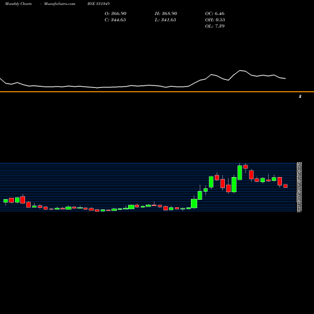
Task: Select the "OH: 0.55" value
Action: (215, 20)
